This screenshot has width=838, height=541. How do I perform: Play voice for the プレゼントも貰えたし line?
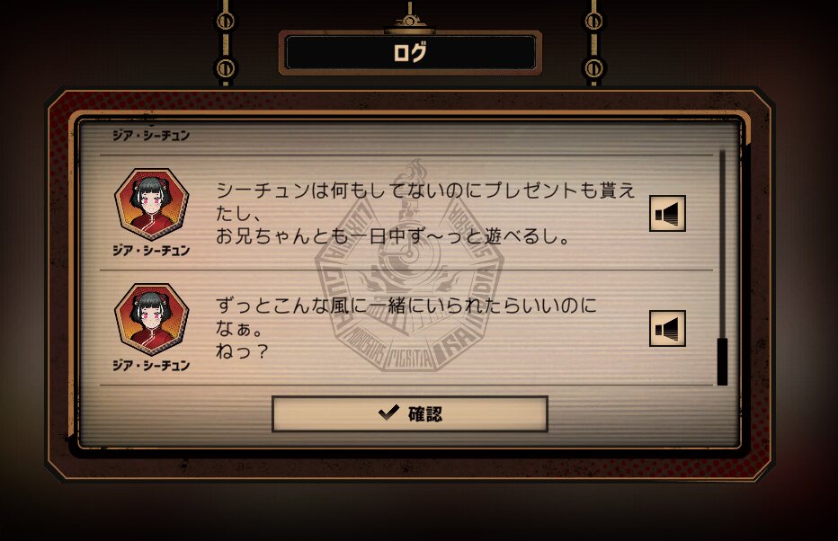(x=667, y=213)
